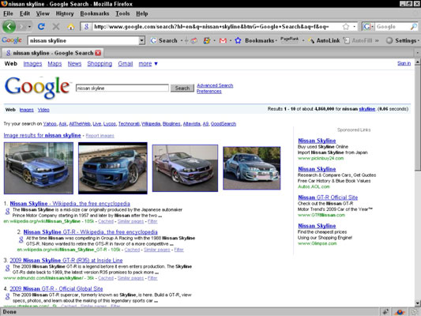Click the page search field containing nissan skyline
The width and height of the screenshot is (421, 316).
coord(122,88)
